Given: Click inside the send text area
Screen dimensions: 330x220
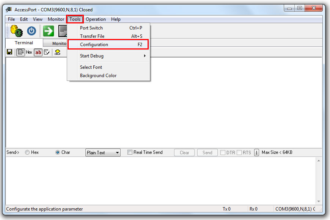Looking at the screenshot, I should pos(160,181).
